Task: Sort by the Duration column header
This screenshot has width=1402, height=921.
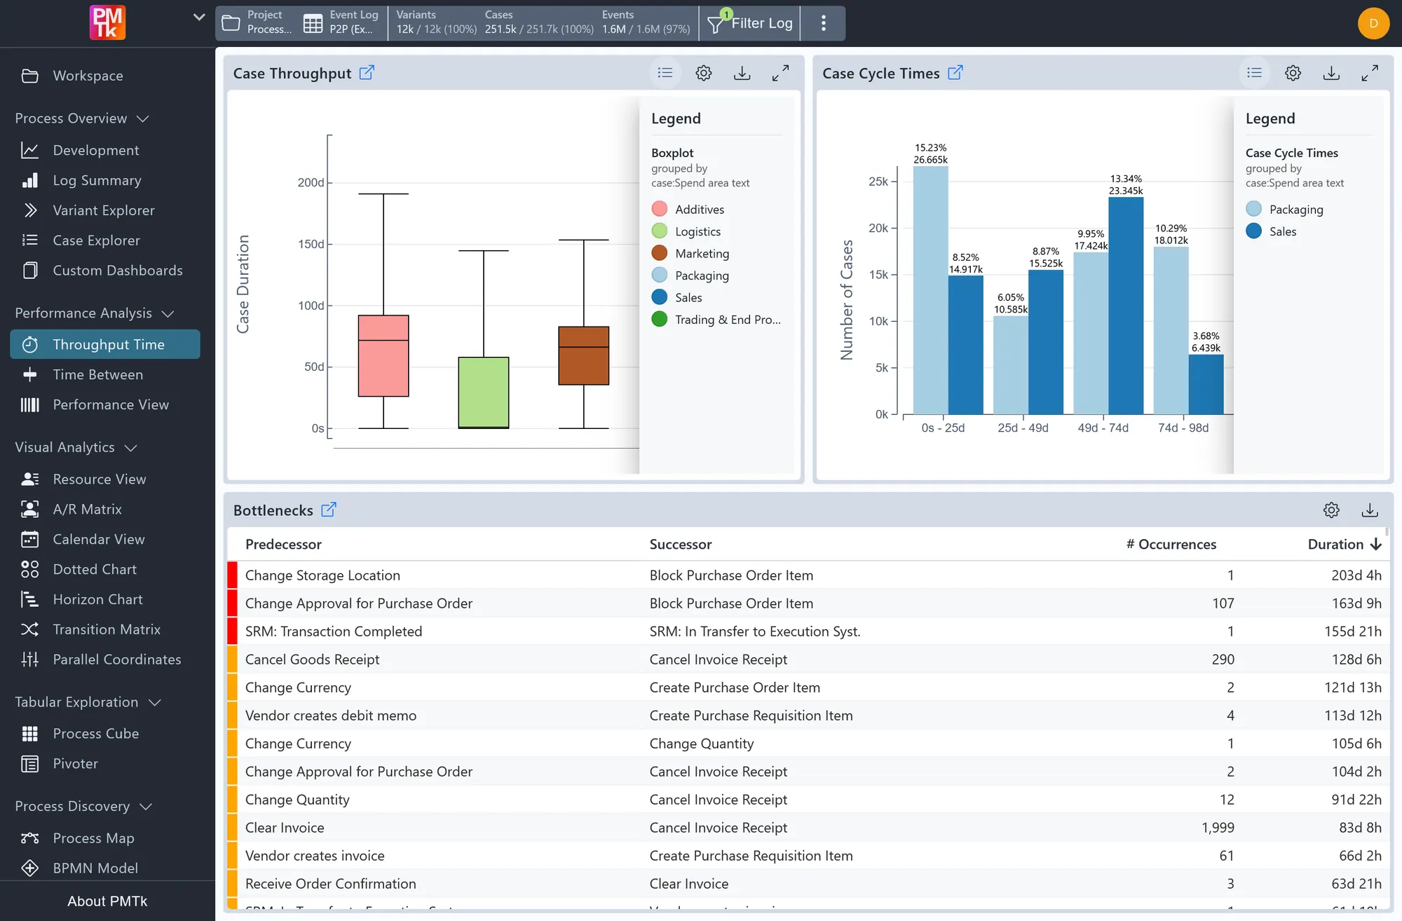Action: click(1345, 545)
